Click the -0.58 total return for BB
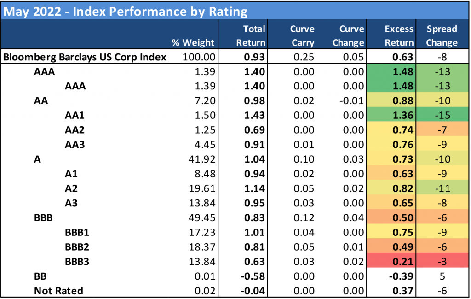The height and width of the screenshot is (299, 471). click(x=253, y=276)
